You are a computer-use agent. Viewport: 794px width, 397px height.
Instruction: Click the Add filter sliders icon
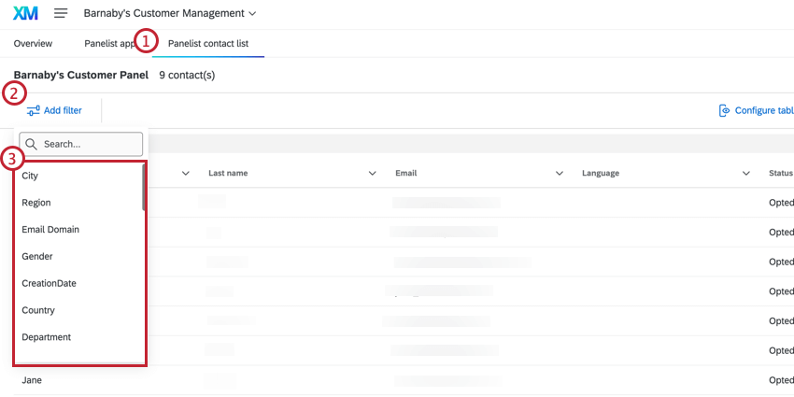click(x=34, y=110)
